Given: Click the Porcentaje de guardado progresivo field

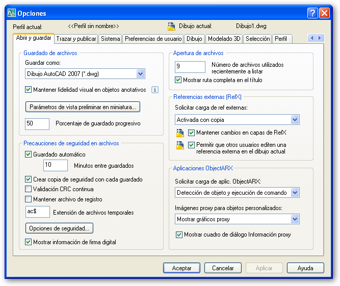Looking at the screenshot, I should (x=37, y=124).
